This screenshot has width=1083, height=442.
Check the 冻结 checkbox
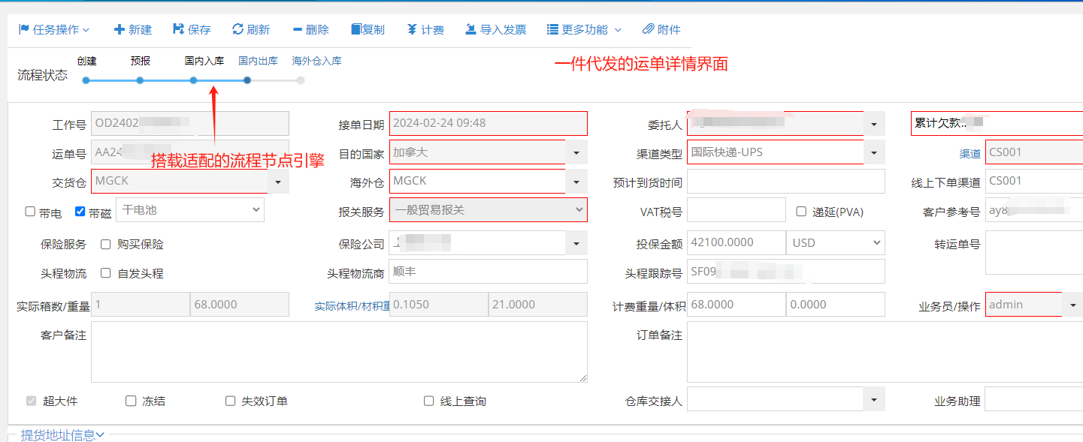tap(131, 401)
